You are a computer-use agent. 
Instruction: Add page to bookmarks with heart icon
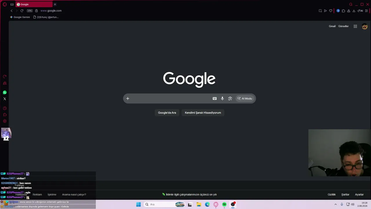331,11
